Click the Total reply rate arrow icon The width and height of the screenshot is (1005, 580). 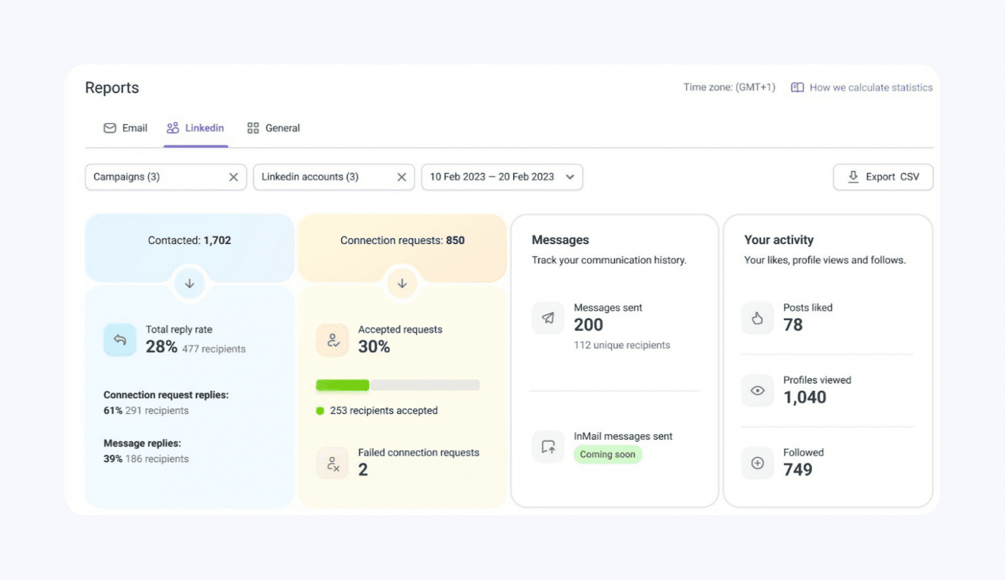(x=120, y=340)
